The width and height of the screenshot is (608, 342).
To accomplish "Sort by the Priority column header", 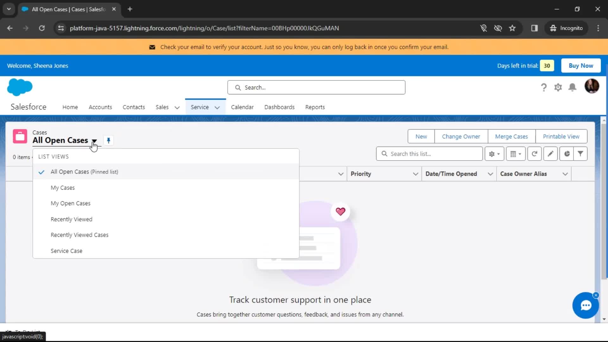I will click(x=361, y=174).
